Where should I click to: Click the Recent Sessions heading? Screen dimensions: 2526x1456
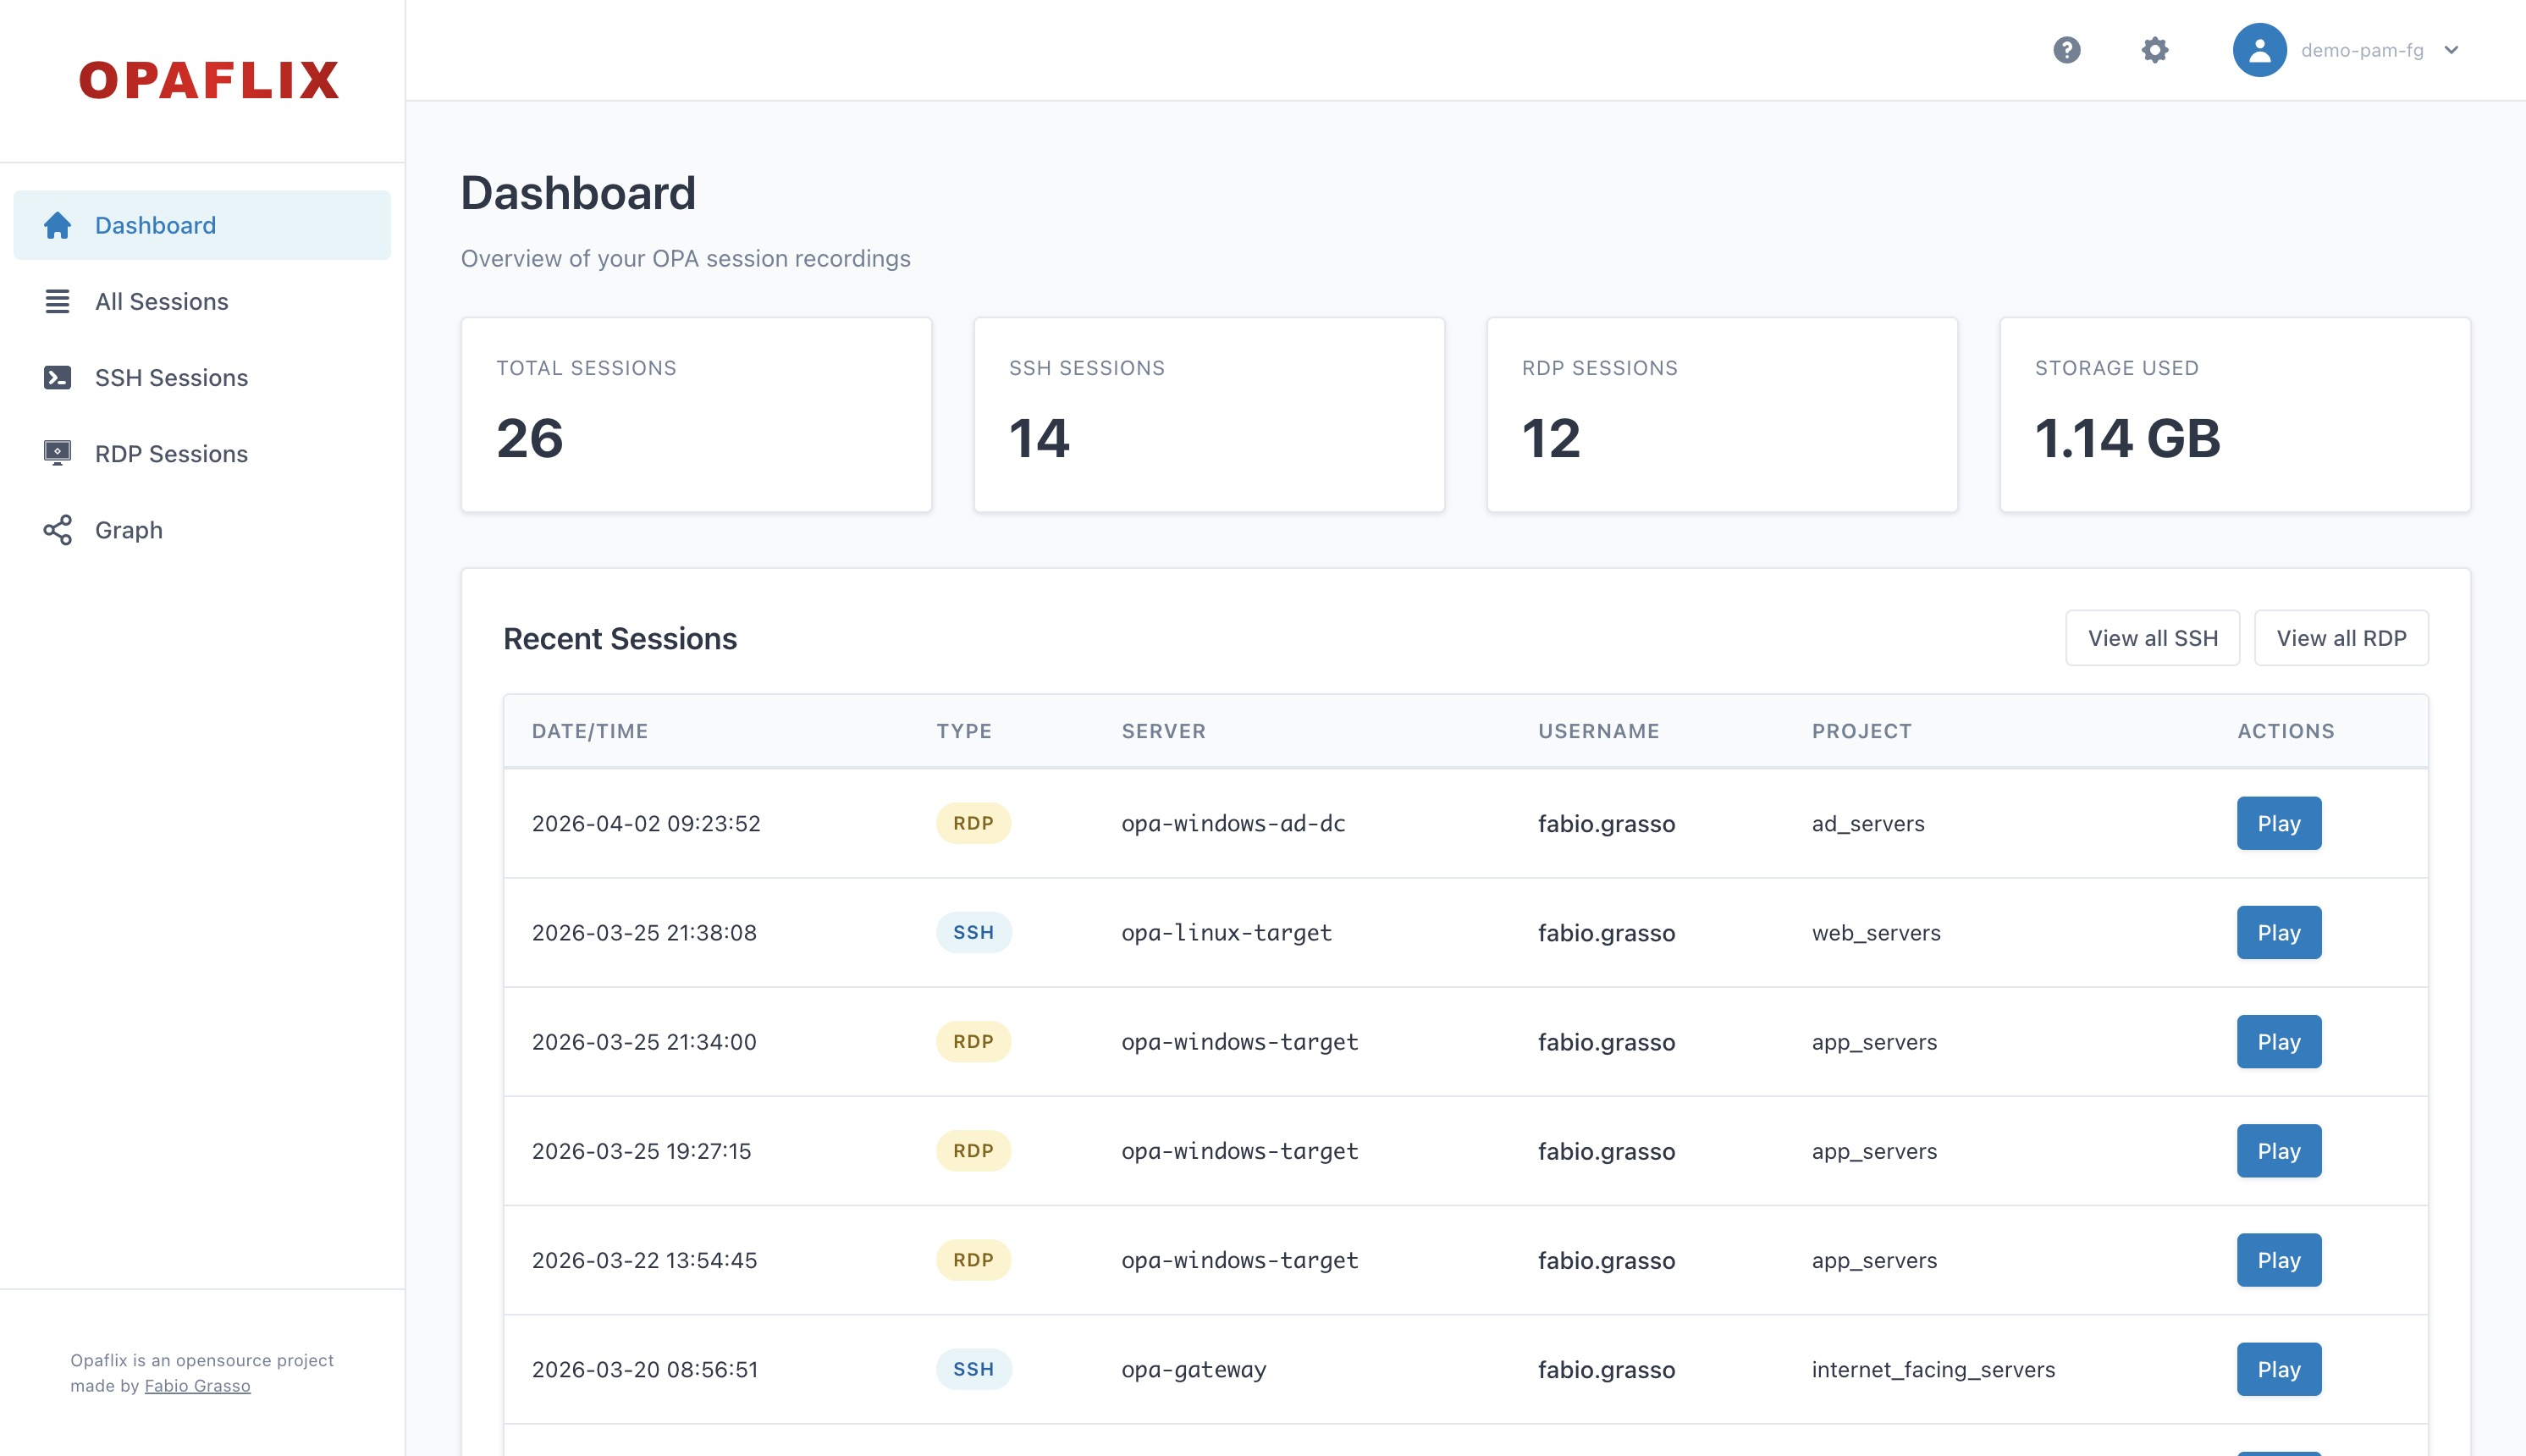[x=620, y=638]
